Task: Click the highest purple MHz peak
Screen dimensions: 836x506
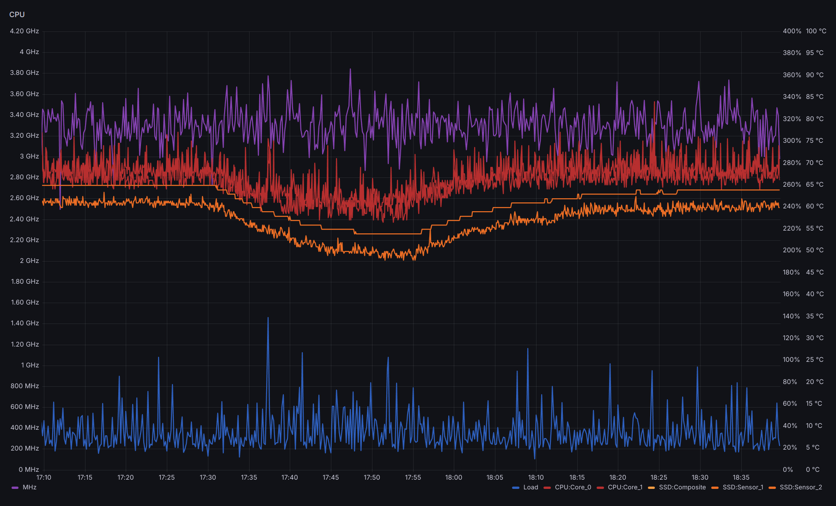Action: tap(350, 69)
